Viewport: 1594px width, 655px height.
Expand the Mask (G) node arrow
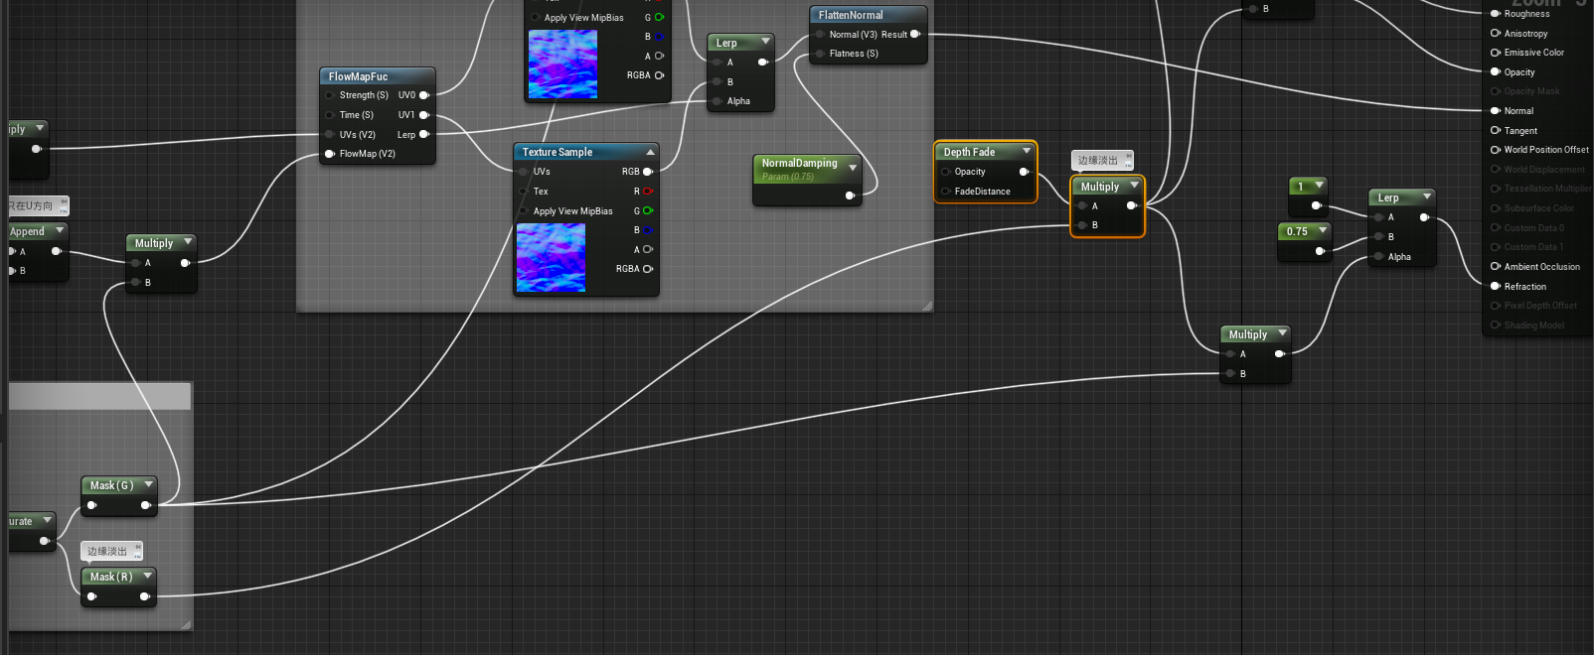[x=148, y=484]
